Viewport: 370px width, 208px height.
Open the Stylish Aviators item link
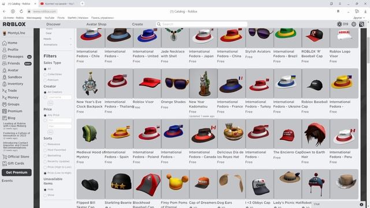(x=258, y=51)
